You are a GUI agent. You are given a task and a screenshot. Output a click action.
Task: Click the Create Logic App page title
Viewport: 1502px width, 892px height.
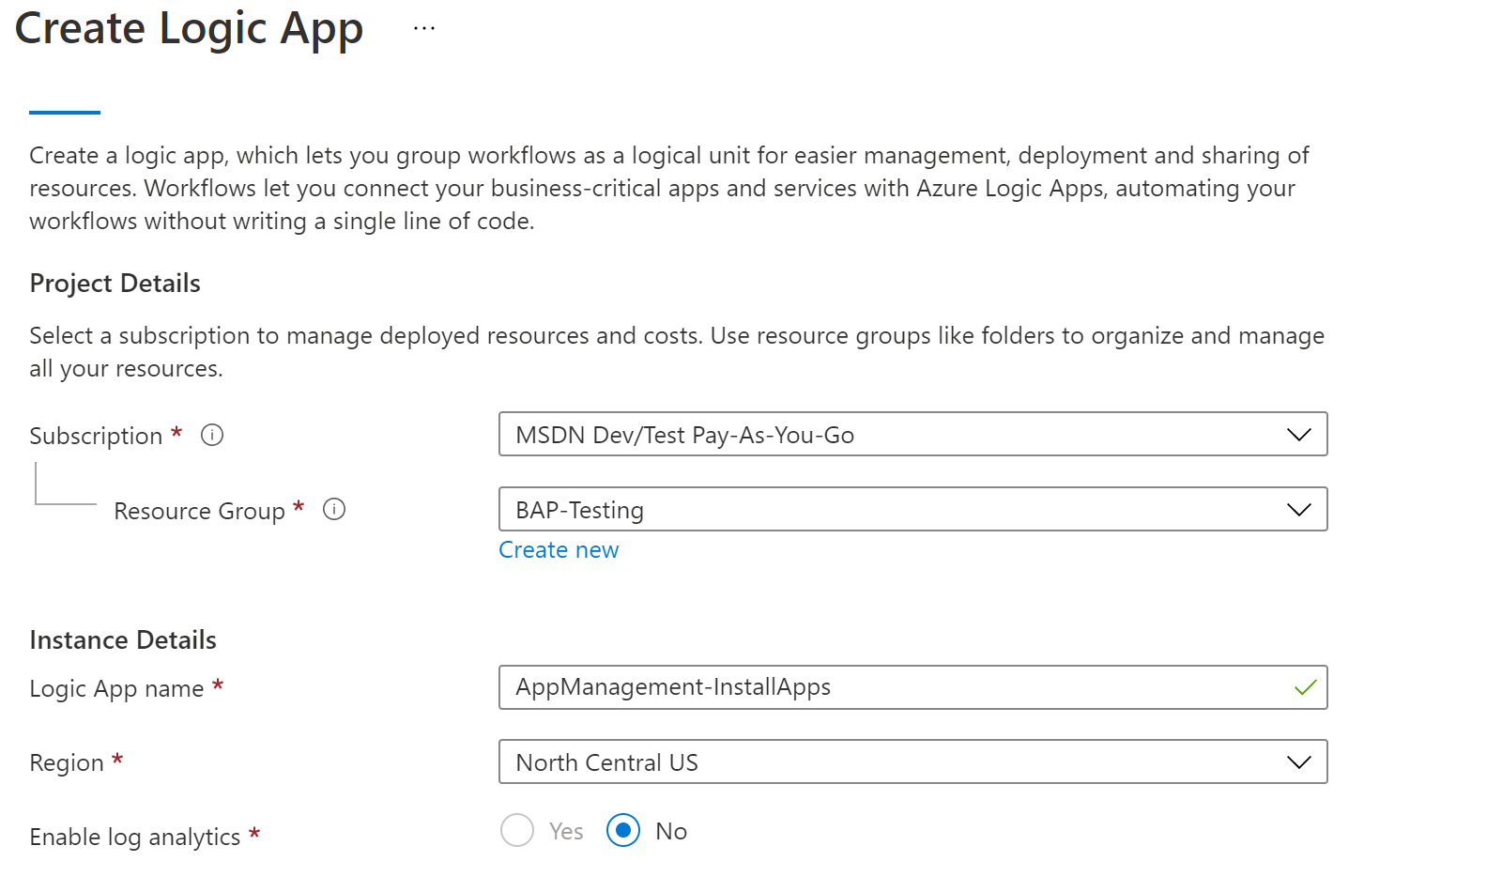pos(188,28)
